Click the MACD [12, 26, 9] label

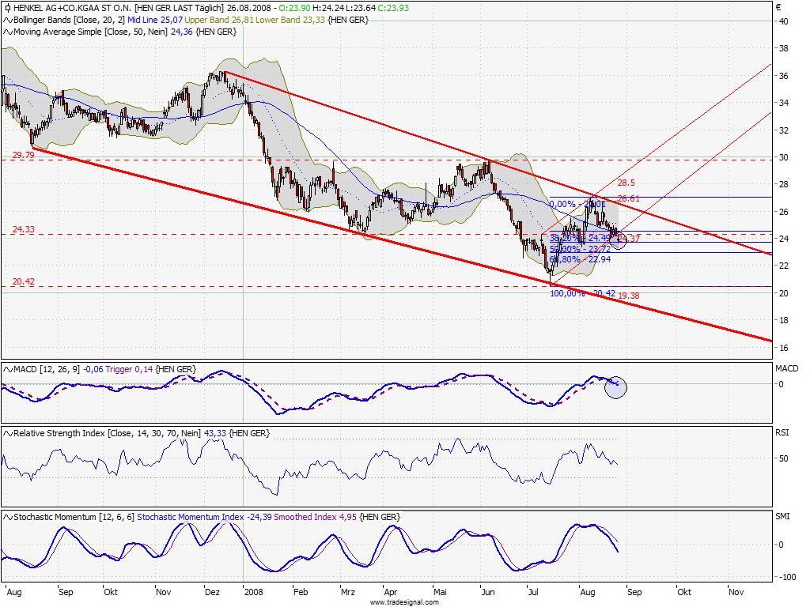click(47, 370)
